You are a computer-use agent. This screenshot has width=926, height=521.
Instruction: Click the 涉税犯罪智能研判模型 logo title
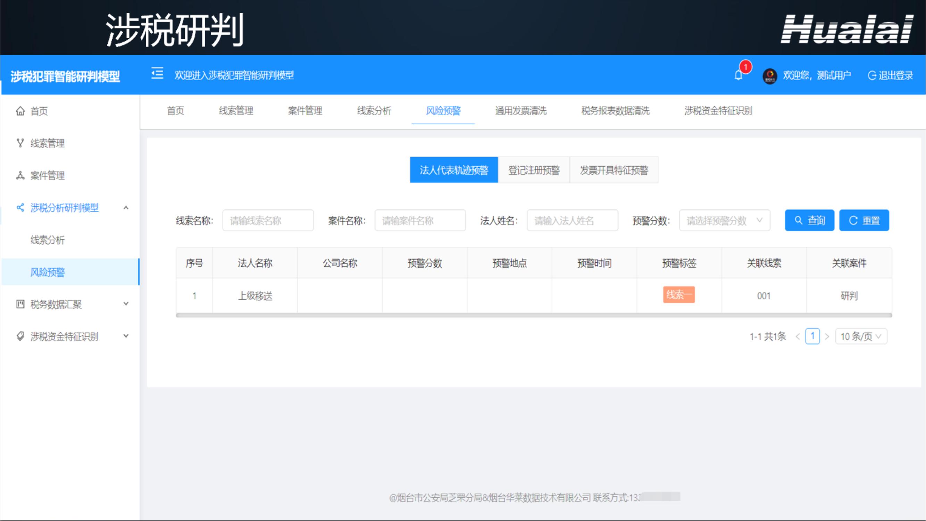(x=65, y=76)
